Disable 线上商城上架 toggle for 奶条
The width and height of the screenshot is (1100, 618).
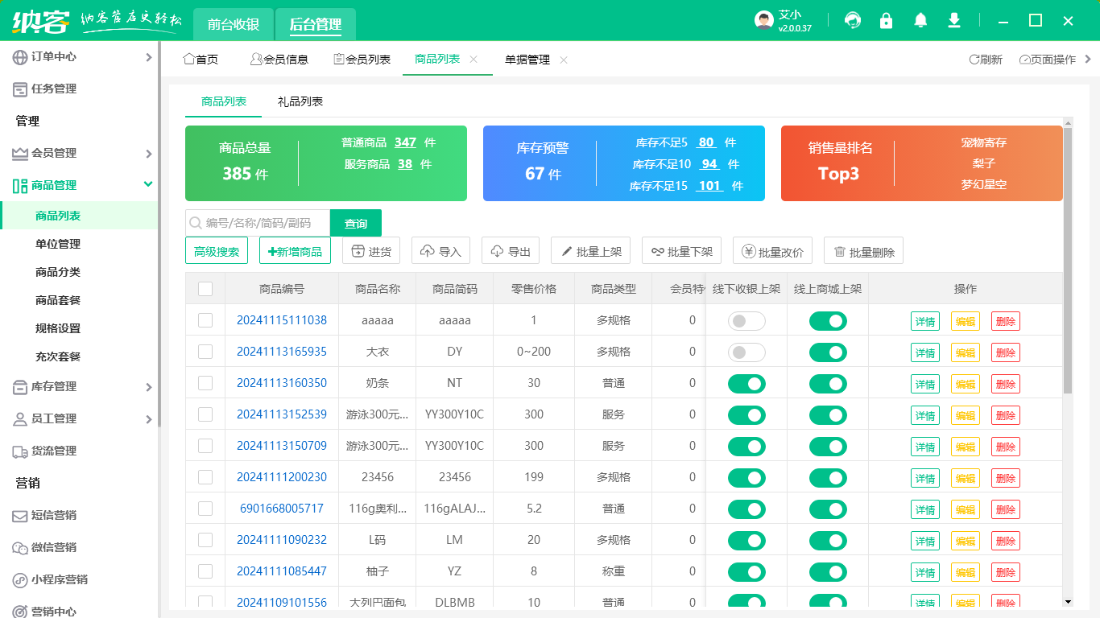(x=828, y=384)
